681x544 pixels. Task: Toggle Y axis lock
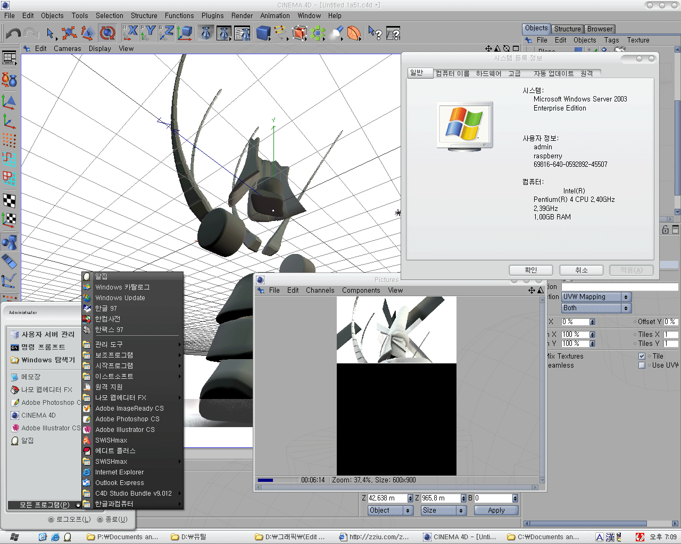148,33
